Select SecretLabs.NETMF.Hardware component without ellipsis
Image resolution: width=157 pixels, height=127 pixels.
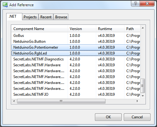pos(76,65)
